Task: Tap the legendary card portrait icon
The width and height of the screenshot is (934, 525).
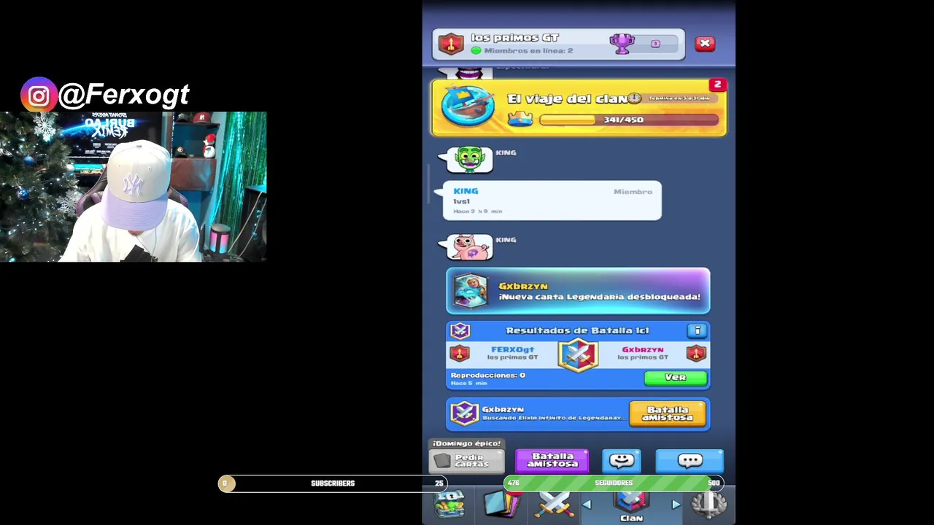Action: 471,291
